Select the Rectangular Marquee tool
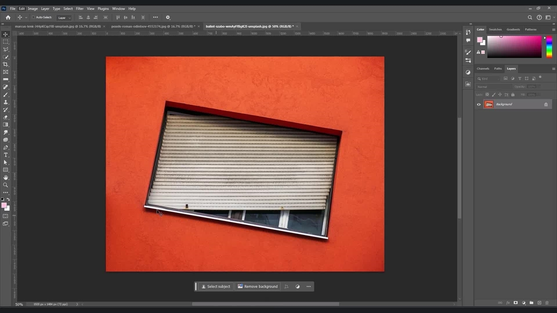This screenshot has height=313, width=557. pos(6,42)
